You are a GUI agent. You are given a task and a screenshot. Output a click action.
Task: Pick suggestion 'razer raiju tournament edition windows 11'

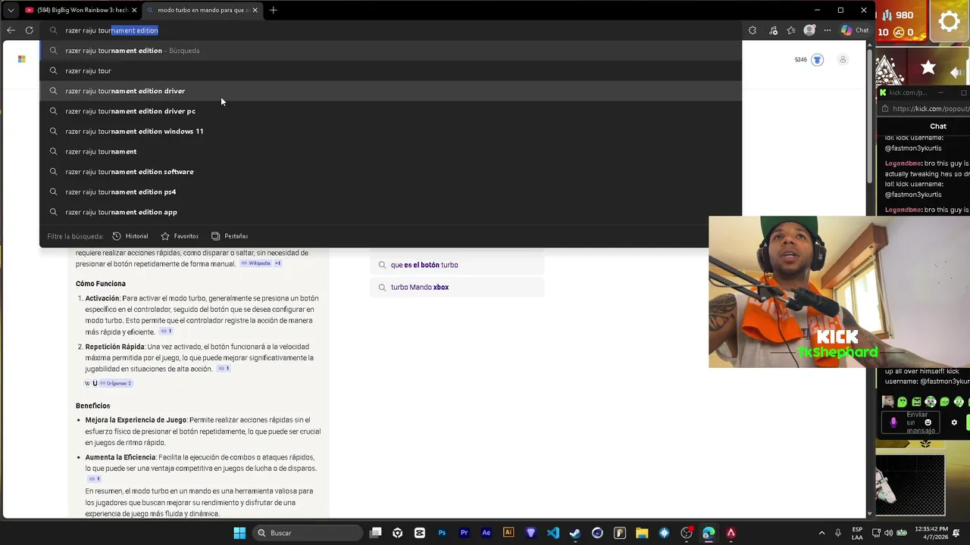point(390,131)
